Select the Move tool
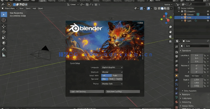This screenshot has width=210, height=109. click(4, 26)
